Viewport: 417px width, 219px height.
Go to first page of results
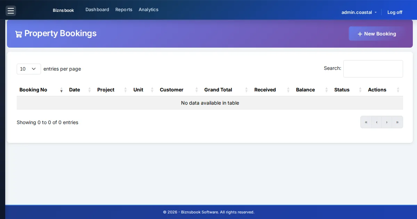pyautogui.click(x=366, y=122)
